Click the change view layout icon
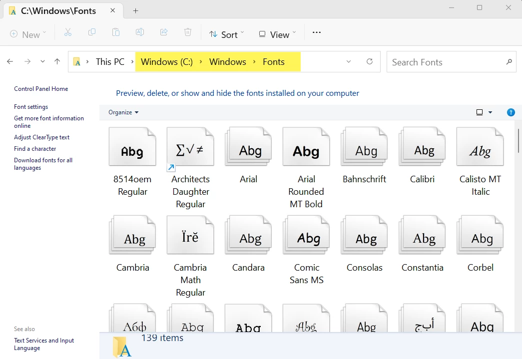 (x=480, y=112)
